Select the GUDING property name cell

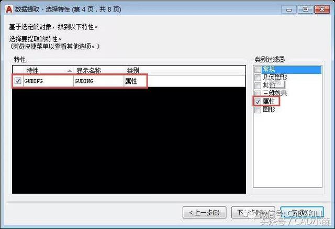[48, 81]
